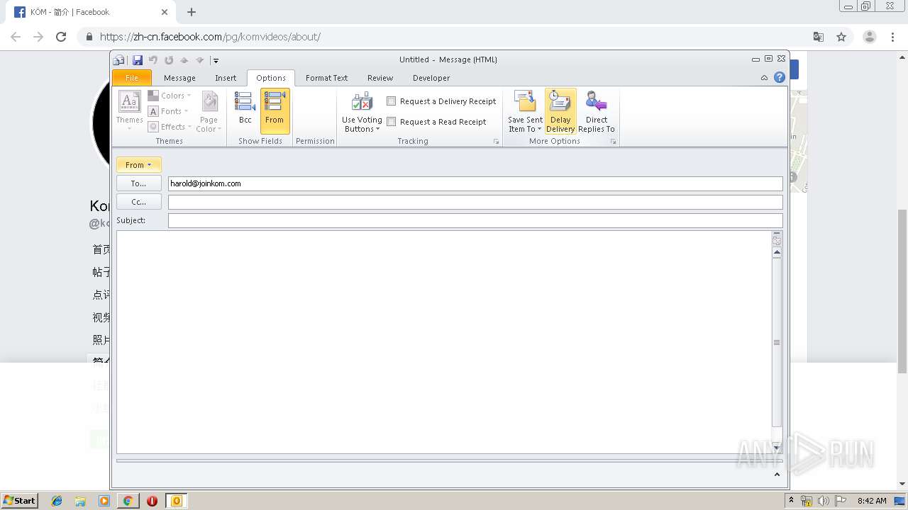908x510 pixels.
Task: Expand the theme Colors dropdown
Action: [170, 96]
